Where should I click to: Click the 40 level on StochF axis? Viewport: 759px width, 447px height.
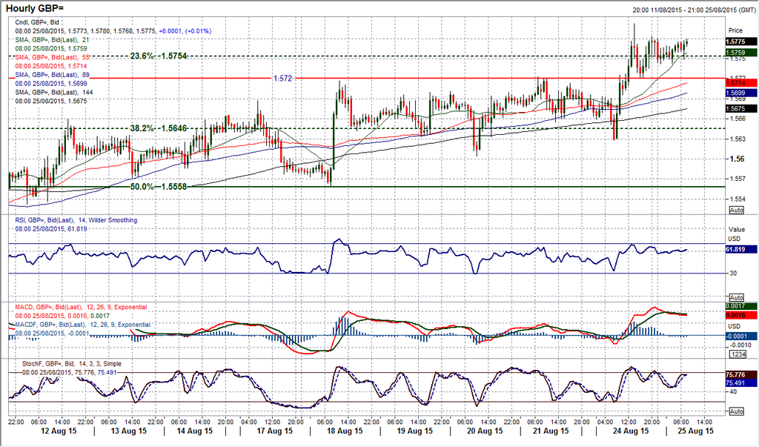733,392
